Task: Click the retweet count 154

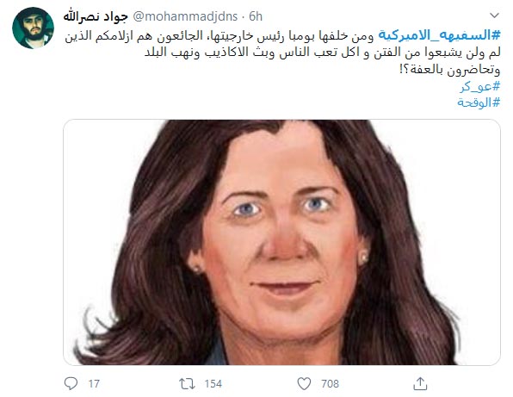Action: pyautogui.click(x=213, y=383)
